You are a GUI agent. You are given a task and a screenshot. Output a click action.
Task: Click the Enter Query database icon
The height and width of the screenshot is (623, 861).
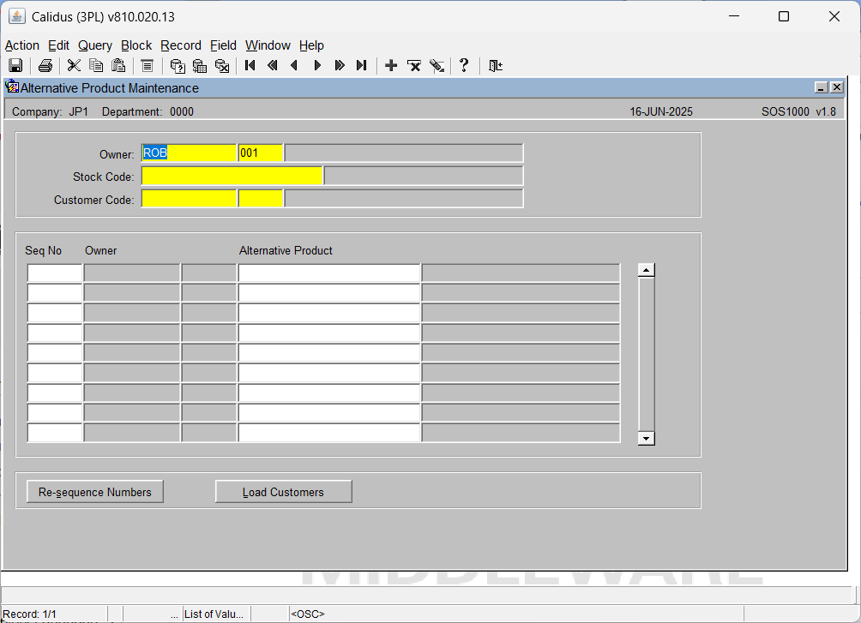point(178,66)
